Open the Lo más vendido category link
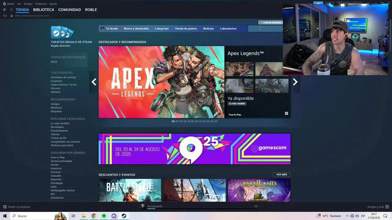The image size is (392, 220). click(x=60, y=123)
